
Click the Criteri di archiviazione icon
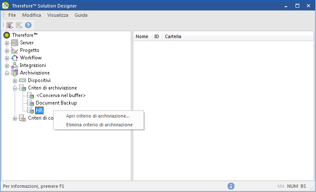click(23, 88)
